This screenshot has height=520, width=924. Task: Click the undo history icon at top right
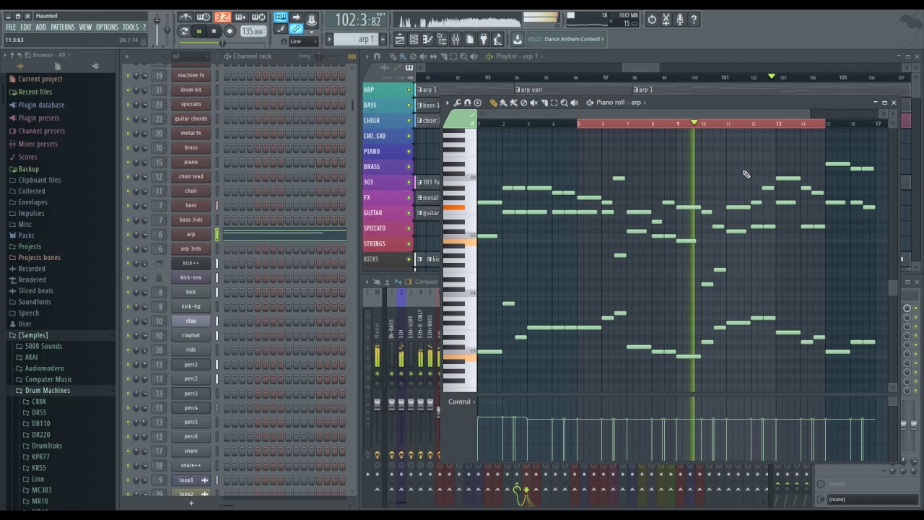click(x=652, y=19)
